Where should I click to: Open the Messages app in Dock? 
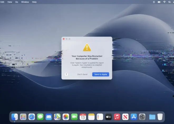[x=40, y=117]
